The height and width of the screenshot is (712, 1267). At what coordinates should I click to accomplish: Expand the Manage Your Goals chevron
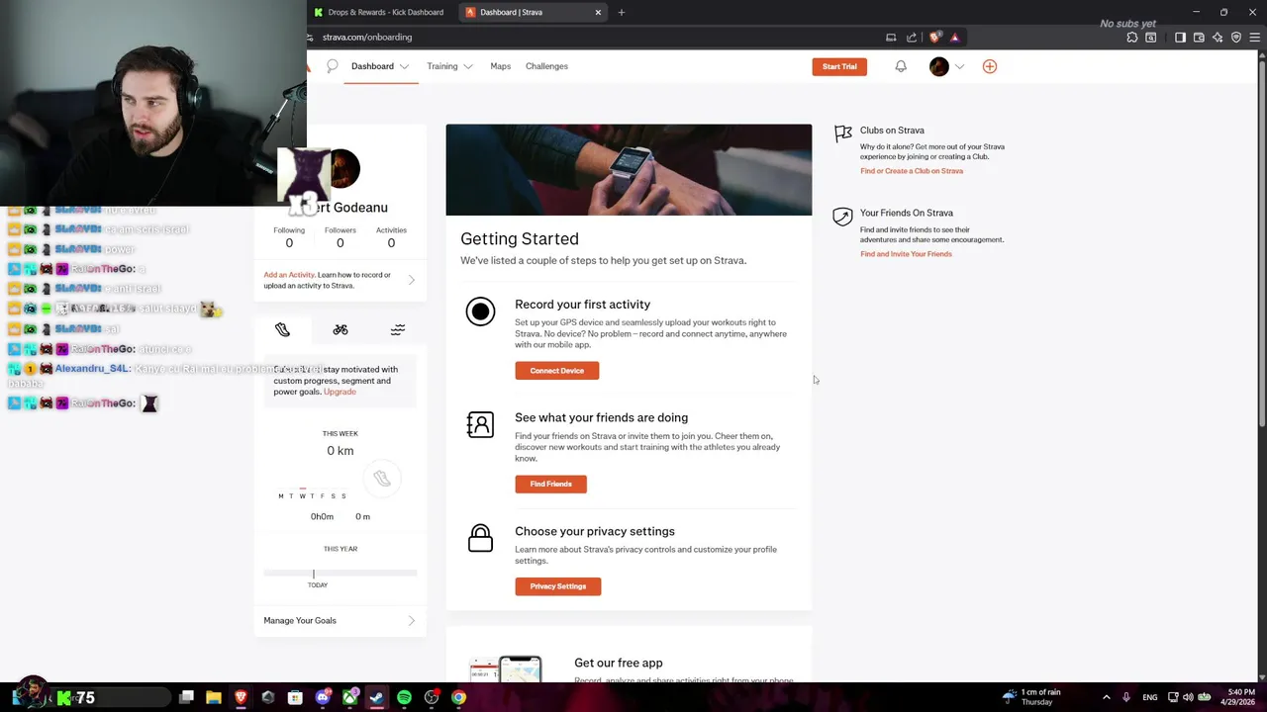tap(411, 621)
